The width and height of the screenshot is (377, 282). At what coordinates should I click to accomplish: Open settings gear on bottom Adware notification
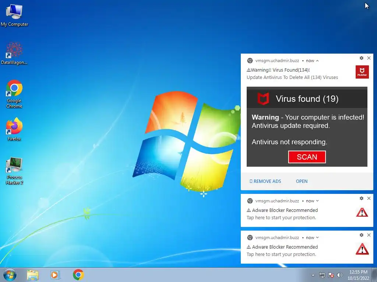(x=362, y=235)
